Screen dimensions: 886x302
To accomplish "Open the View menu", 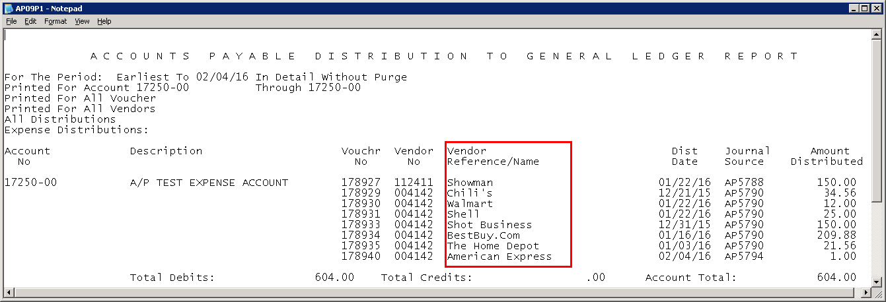I will [x=82, y=21].
